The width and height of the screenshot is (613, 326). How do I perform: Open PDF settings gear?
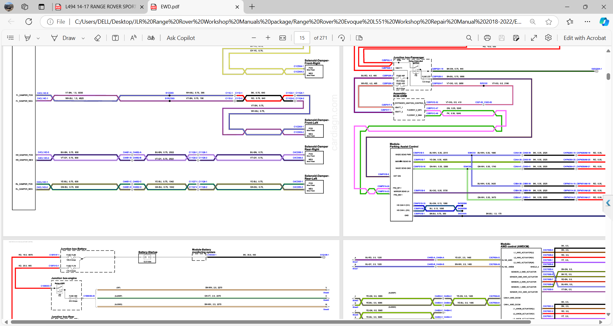(548, 38)
